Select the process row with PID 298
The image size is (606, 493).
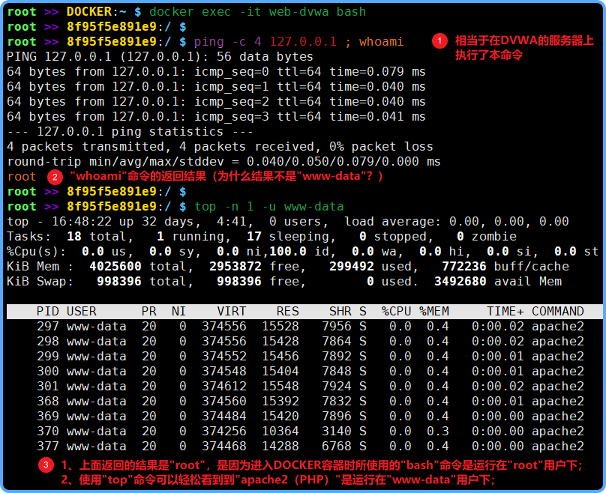coord(310,342)
